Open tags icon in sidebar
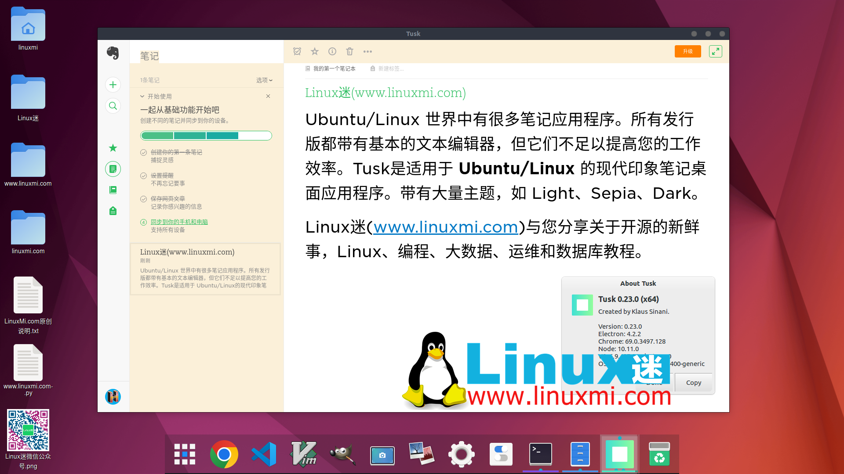The height and width of the screenshot is (474, 844). 113,211
